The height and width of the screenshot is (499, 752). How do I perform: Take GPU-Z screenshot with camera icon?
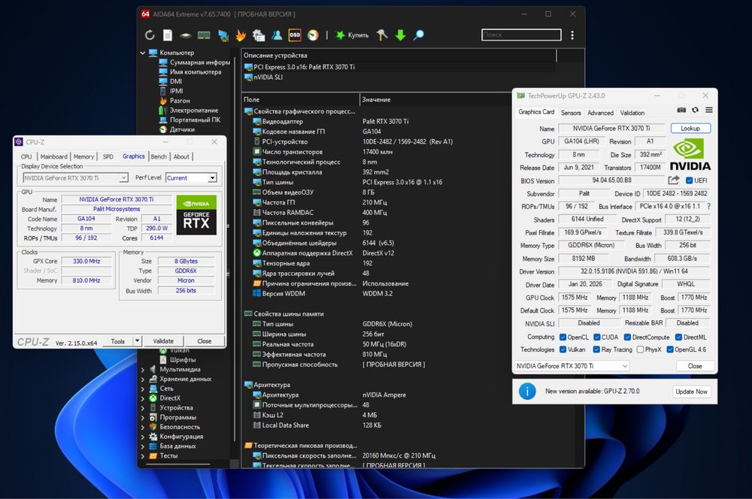[681, 110]
